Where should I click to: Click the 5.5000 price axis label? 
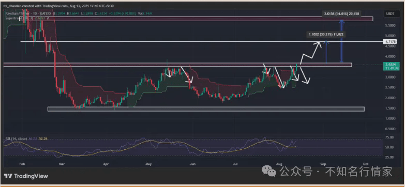(x=391, y=25)
